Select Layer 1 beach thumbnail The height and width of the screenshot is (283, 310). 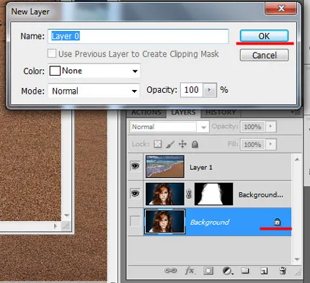165,166
